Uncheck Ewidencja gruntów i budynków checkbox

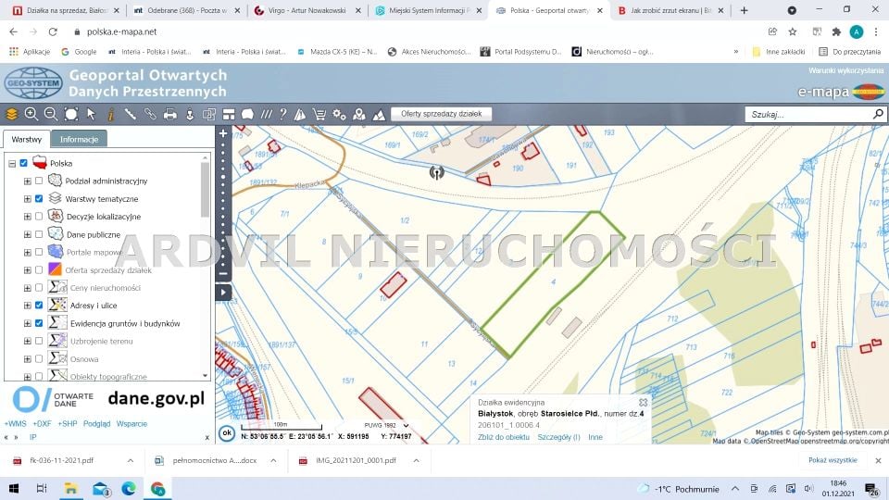[39, 323]
